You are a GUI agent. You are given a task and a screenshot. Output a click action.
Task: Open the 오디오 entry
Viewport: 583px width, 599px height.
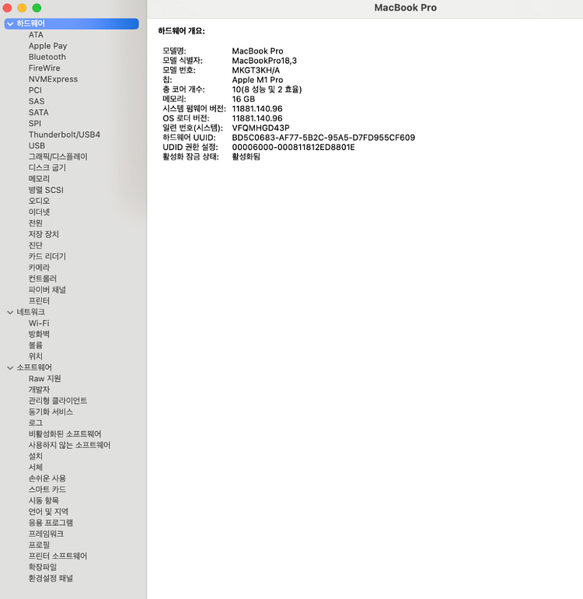[x=39, y=201]
